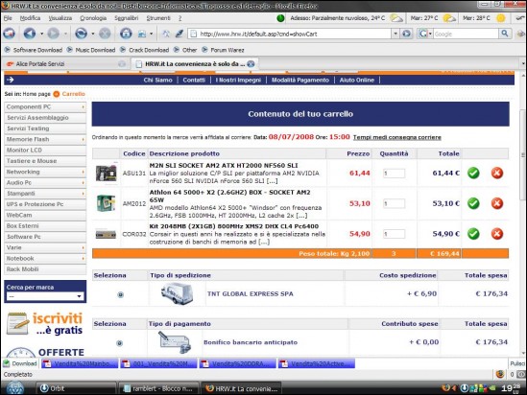Viewport: 527px width, 395px height.
Task: Select Bonifico bancario anticipato payment radio
Action: [x=119, y=343]
